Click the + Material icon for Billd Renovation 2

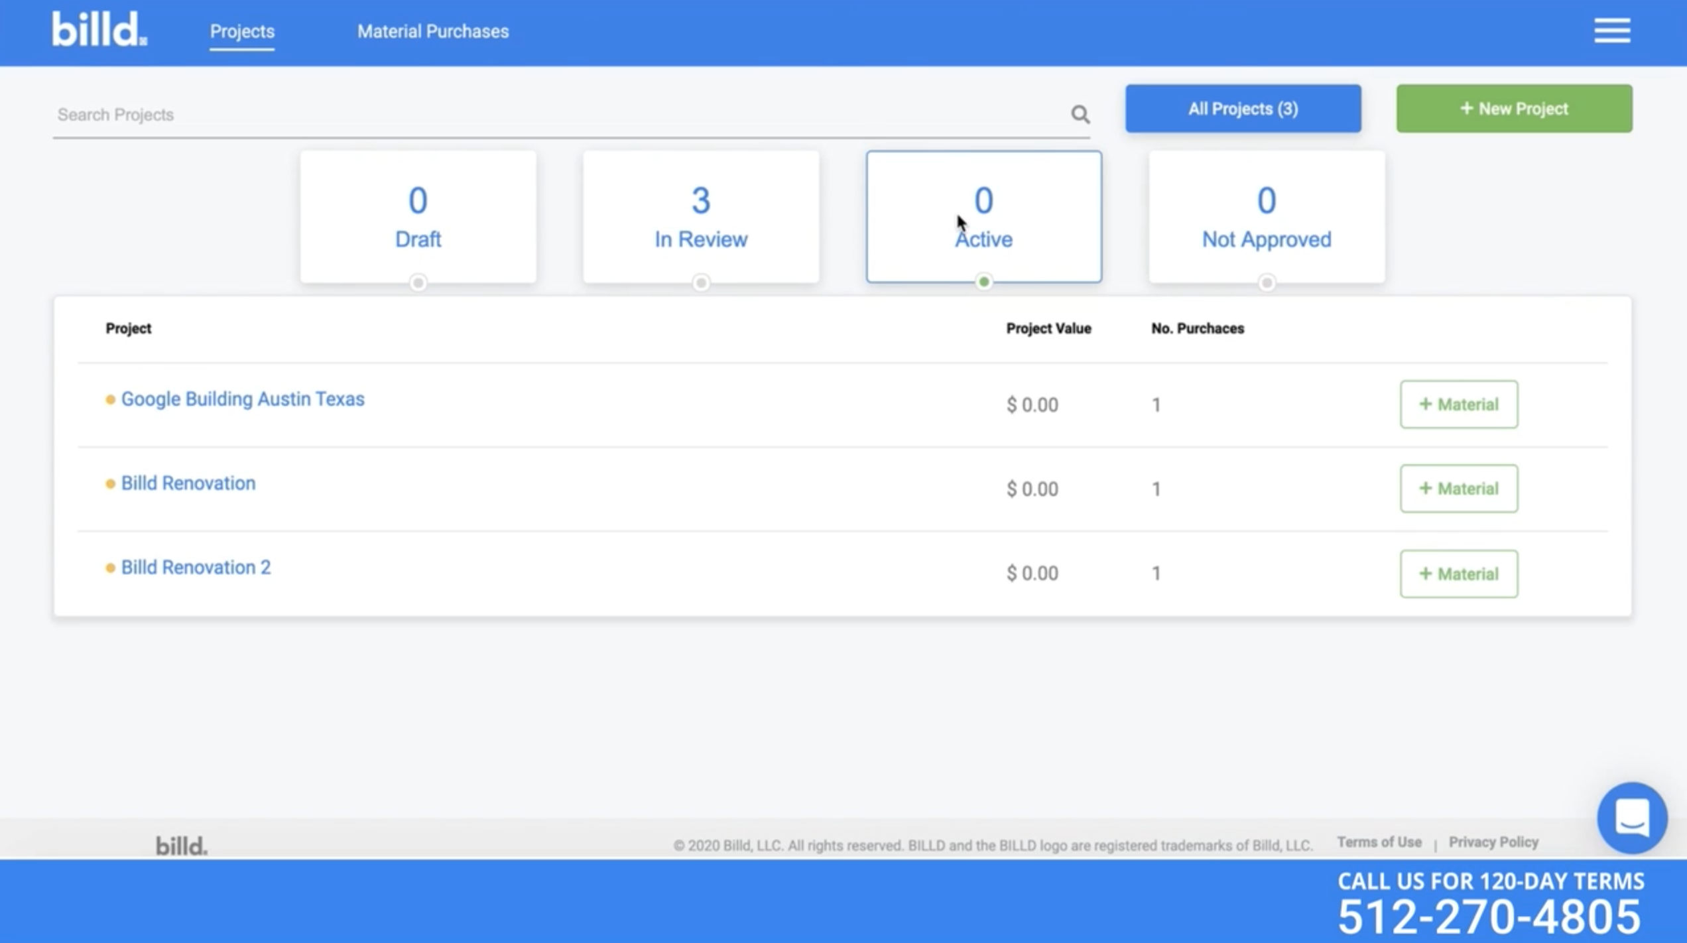pyautogui.click(x=1459, y=574)
